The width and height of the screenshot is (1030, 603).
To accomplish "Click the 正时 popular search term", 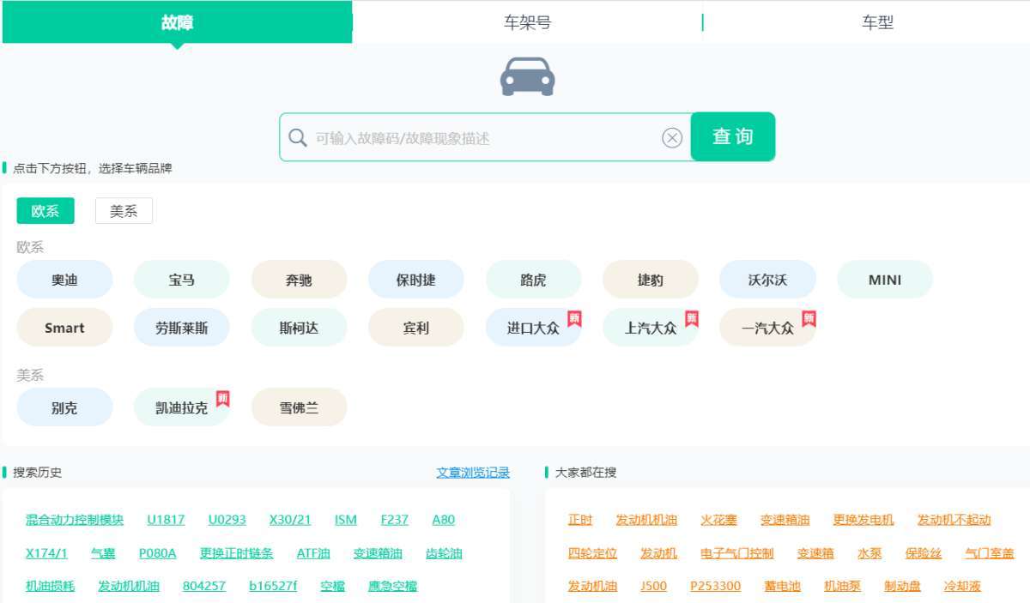I will [580, 519].
